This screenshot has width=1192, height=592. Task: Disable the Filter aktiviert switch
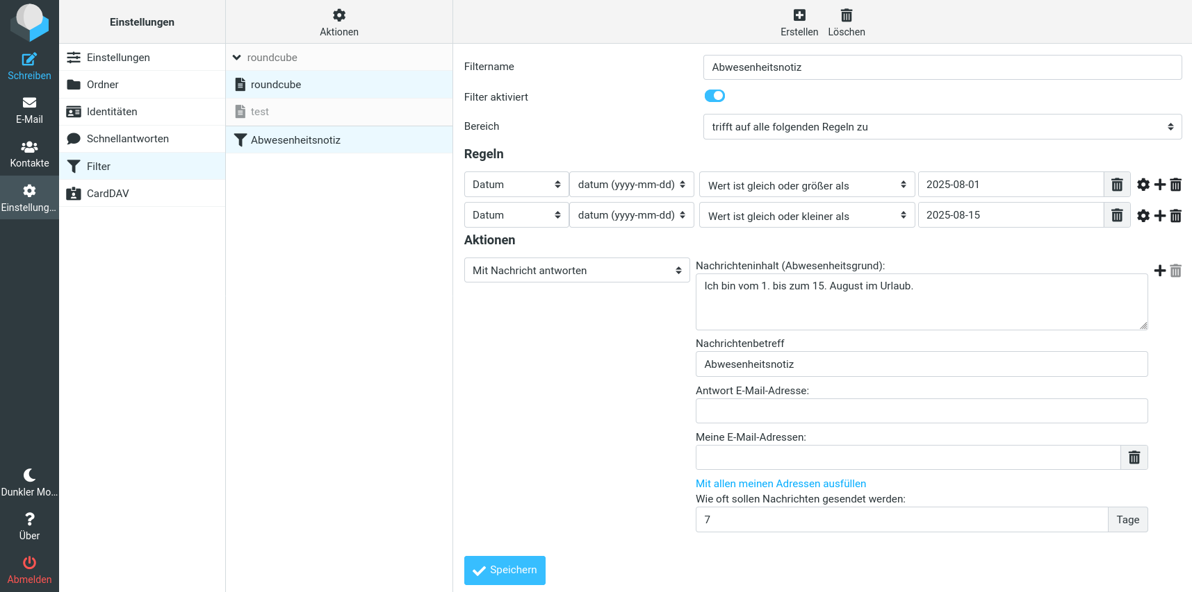point(715,96)
